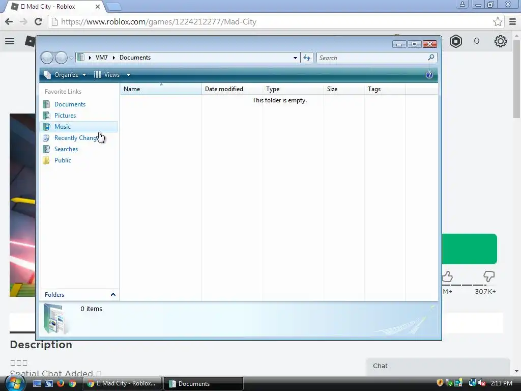Click the Documents icon in Favorite Links

(46, 104)
